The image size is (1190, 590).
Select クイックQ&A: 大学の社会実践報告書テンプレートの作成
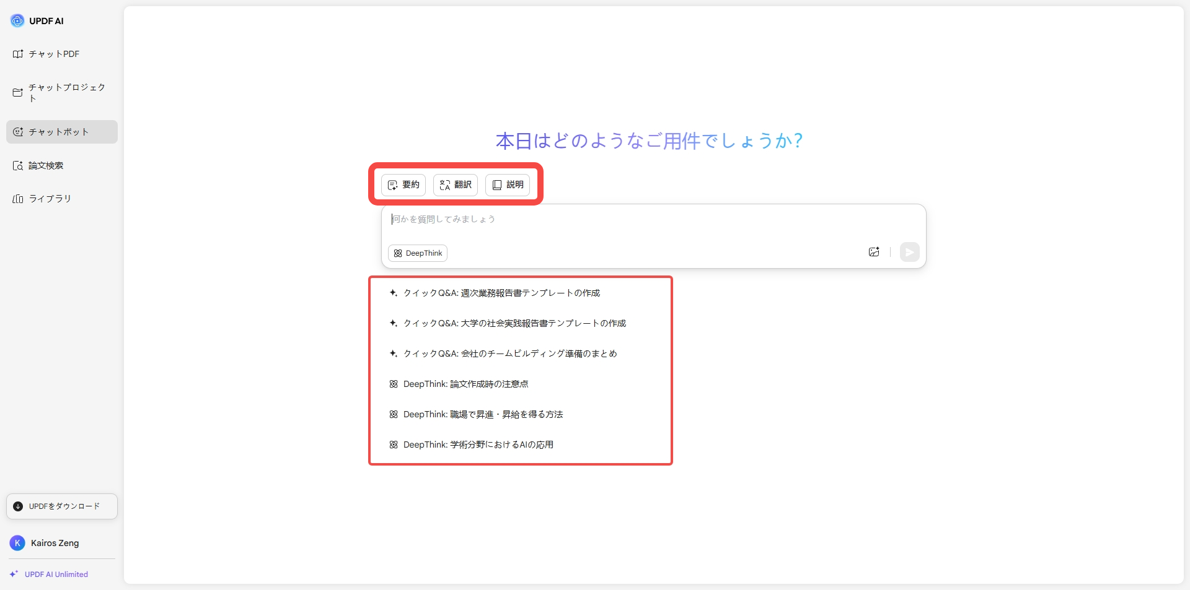point(508,323)
